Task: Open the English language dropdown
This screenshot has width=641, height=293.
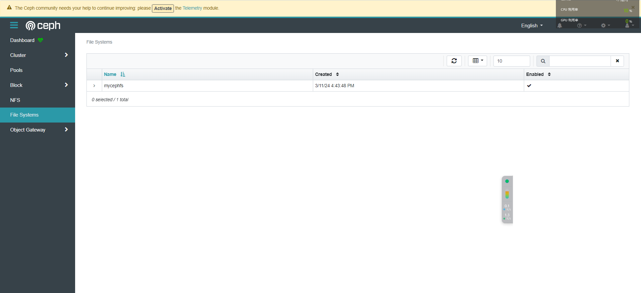Action: pos(532,26)
